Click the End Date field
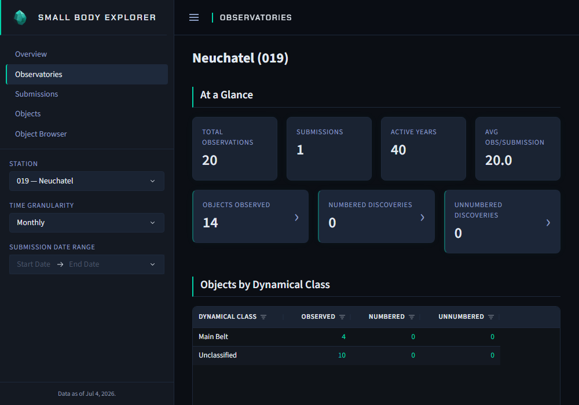 (84, 264)
